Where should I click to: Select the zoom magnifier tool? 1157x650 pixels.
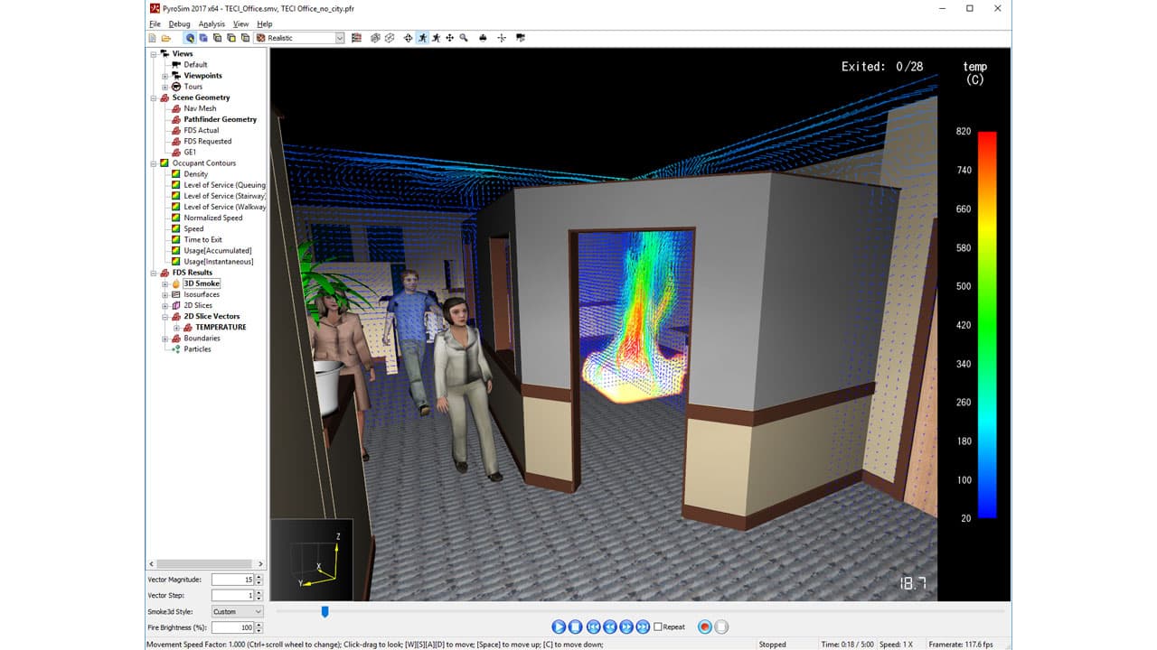464,37
